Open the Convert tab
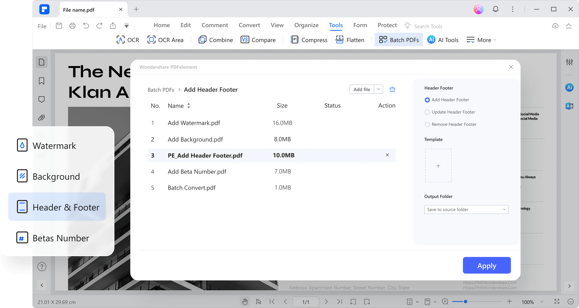The height and width of the screenshot is (308, 579). tap(249, 25)
